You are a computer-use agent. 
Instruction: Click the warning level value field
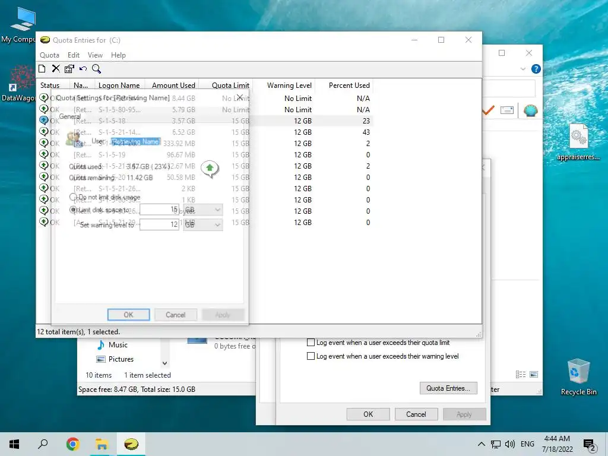pos(159,224)
